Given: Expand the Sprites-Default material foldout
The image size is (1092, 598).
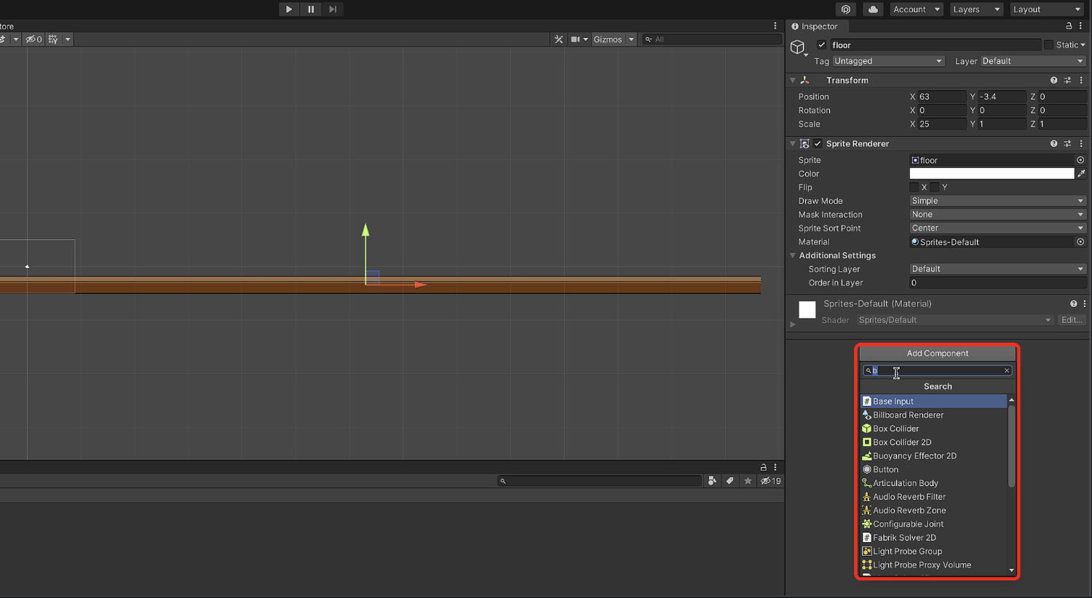Looking at the screenshot, I should [x=793, y=324].
